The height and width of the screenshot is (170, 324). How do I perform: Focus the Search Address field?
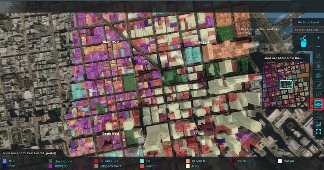point(308,30)
